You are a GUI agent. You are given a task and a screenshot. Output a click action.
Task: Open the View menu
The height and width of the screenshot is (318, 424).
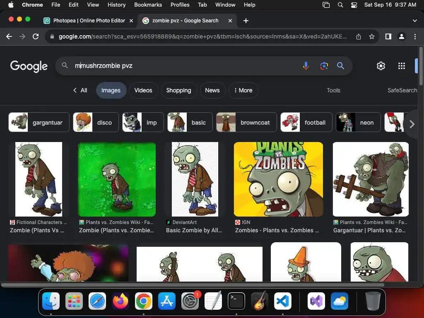pos(93,5)
